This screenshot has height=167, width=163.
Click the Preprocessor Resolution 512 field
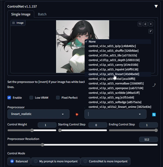148,139
